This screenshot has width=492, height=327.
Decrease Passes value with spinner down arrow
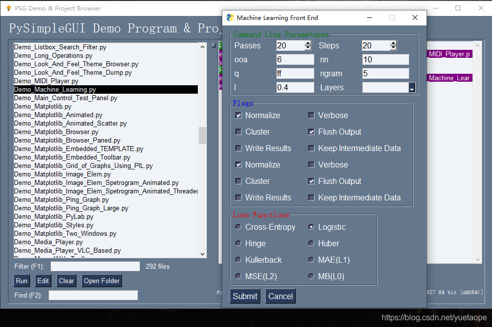(x=308, y=48)
